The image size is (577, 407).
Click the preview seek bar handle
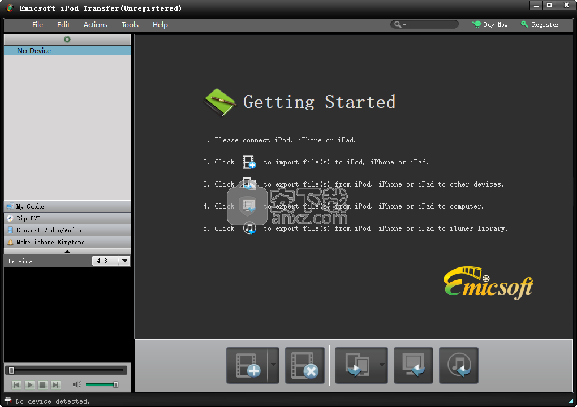click(x=11, y=370)
